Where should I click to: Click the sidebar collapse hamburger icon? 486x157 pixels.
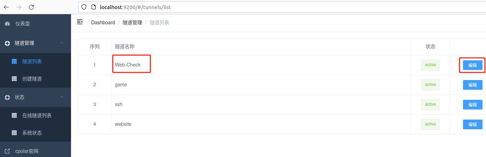click(x=80, y=22)
